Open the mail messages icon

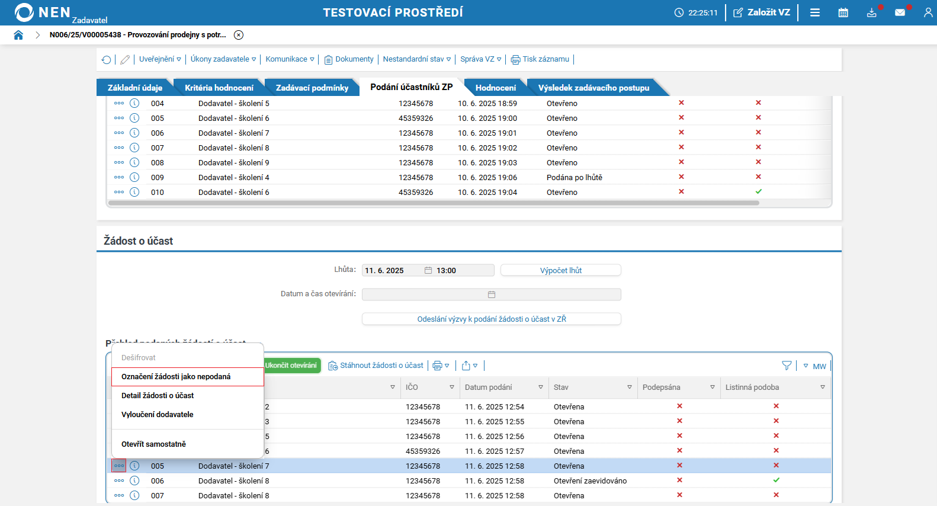[x=900, y=12]
